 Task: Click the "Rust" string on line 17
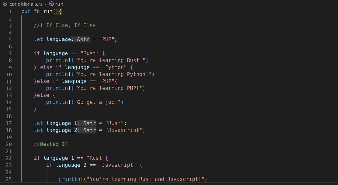[x=114, y=123]
